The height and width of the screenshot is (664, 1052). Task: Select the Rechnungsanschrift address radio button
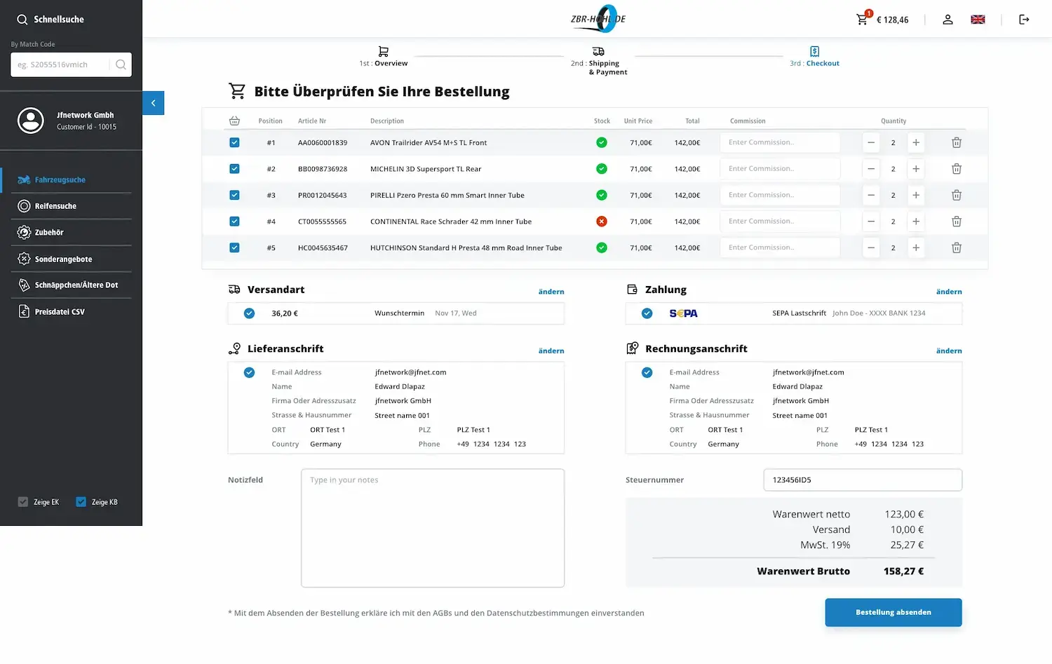pyautogui.click(x=647, y=372)
